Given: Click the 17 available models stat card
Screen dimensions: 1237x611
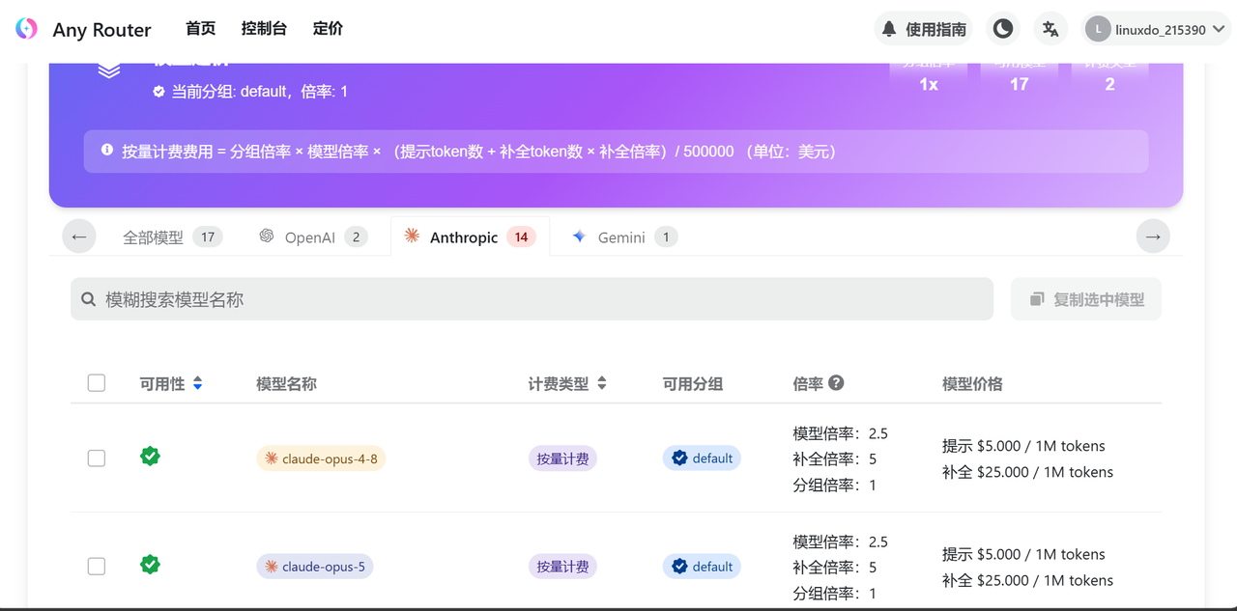Looking at the screenshot, I should click(x=1020, y=78).
